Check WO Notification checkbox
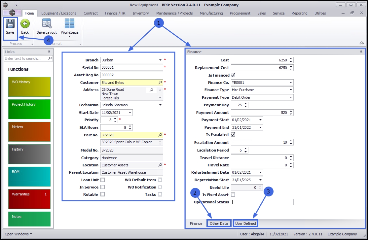 pos(160,187)
